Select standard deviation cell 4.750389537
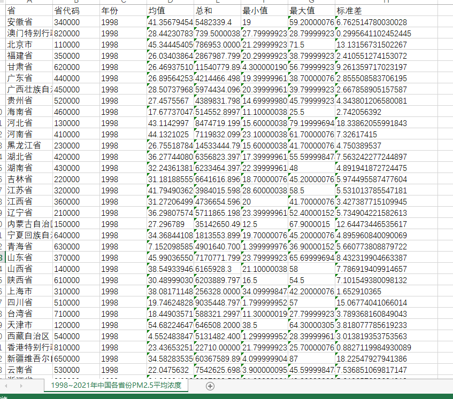The width and height of the screenshot is (453, 399). tap(387, 146)
